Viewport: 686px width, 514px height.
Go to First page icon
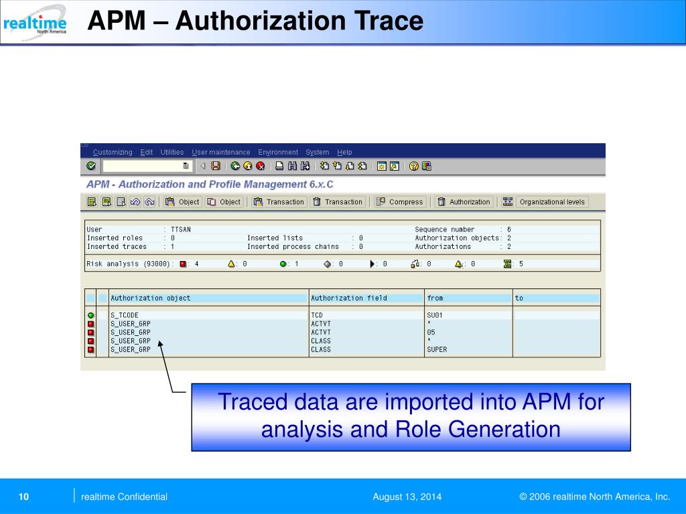324,166
